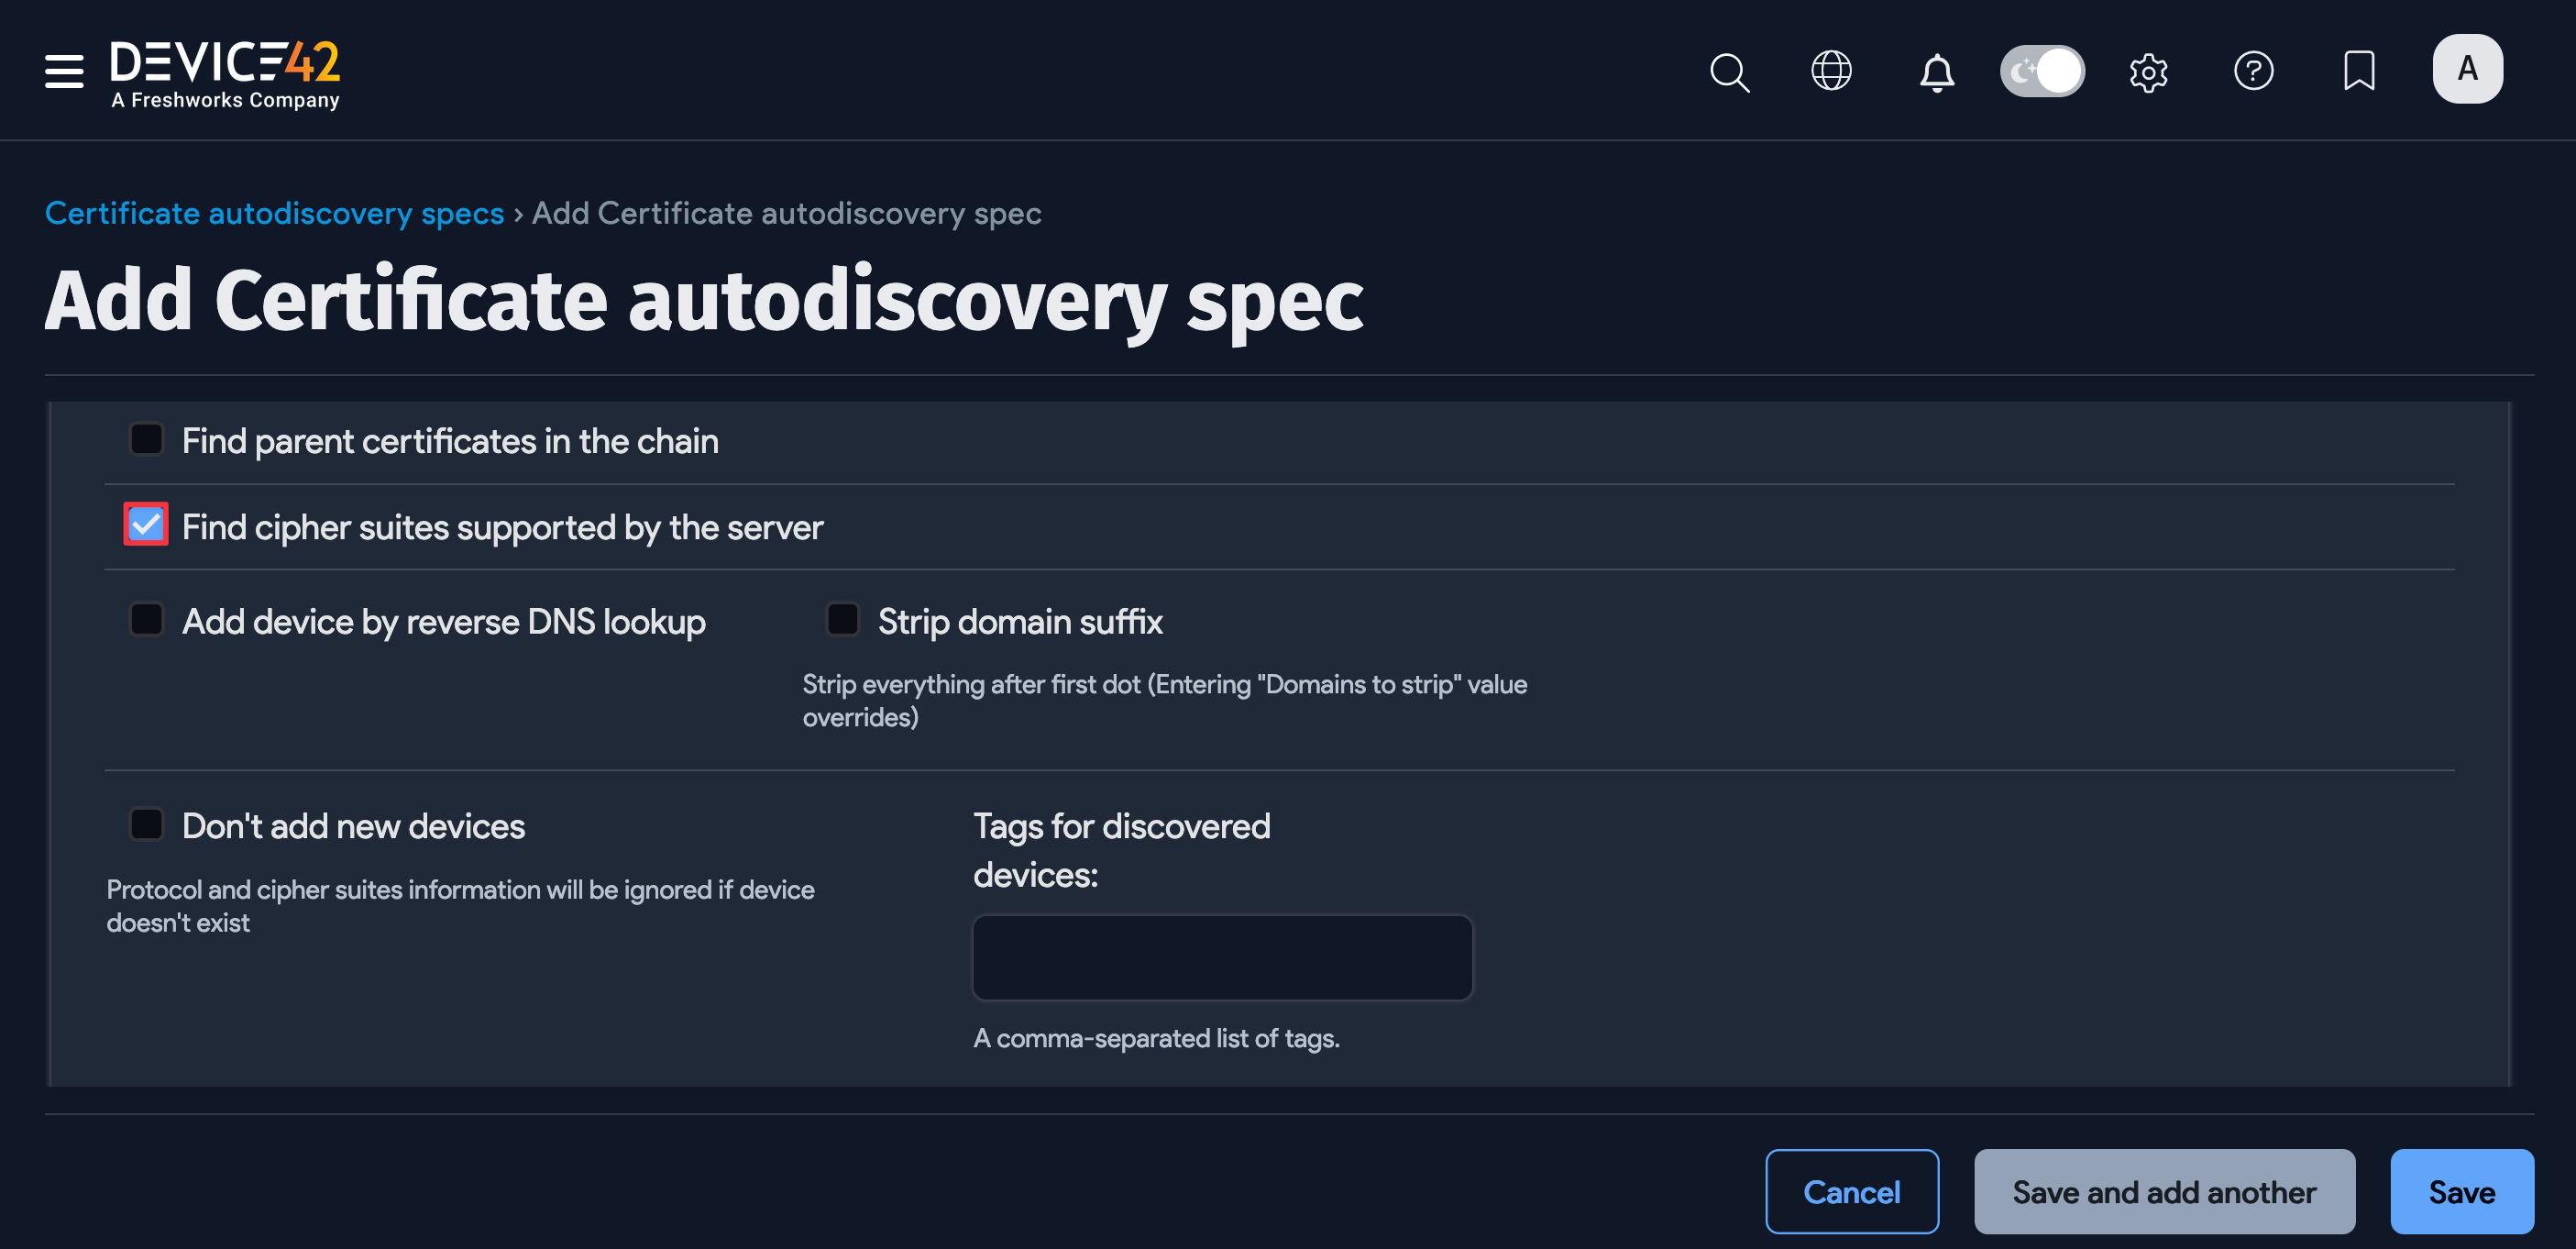This screenshot has width=2576, height=1249.
Task: Click Save and add another
Action: (x=2163, y=1191)
